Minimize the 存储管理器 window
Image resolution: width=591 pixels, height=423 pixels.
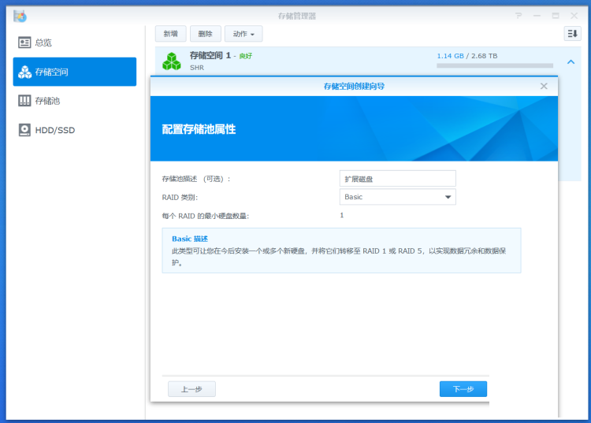pos(537,16)
